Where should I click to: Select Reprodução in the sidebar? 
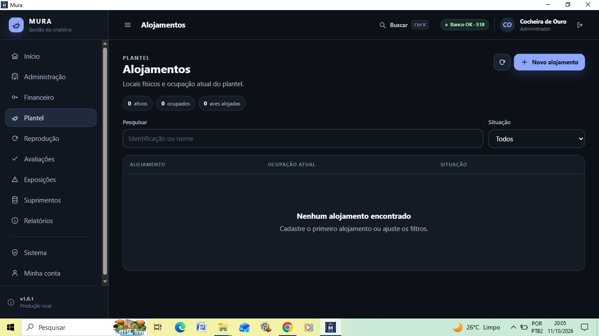coord(51,138)
